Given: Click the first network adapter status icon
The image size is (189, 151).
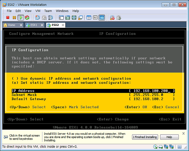Looking at the screenshot, I should (x=166, y=147).
